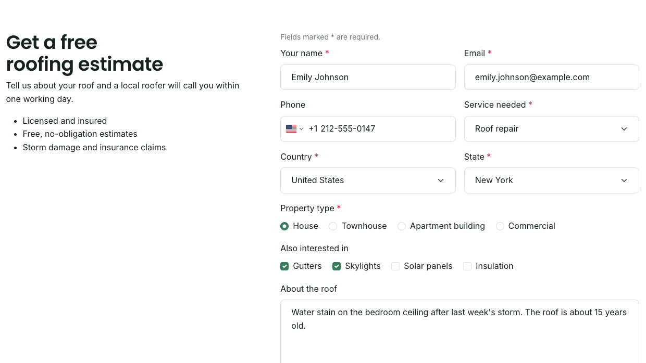Uncheck the Skylights checkbox
This screenshot has width=646, height=363.
tap(337, 266)
